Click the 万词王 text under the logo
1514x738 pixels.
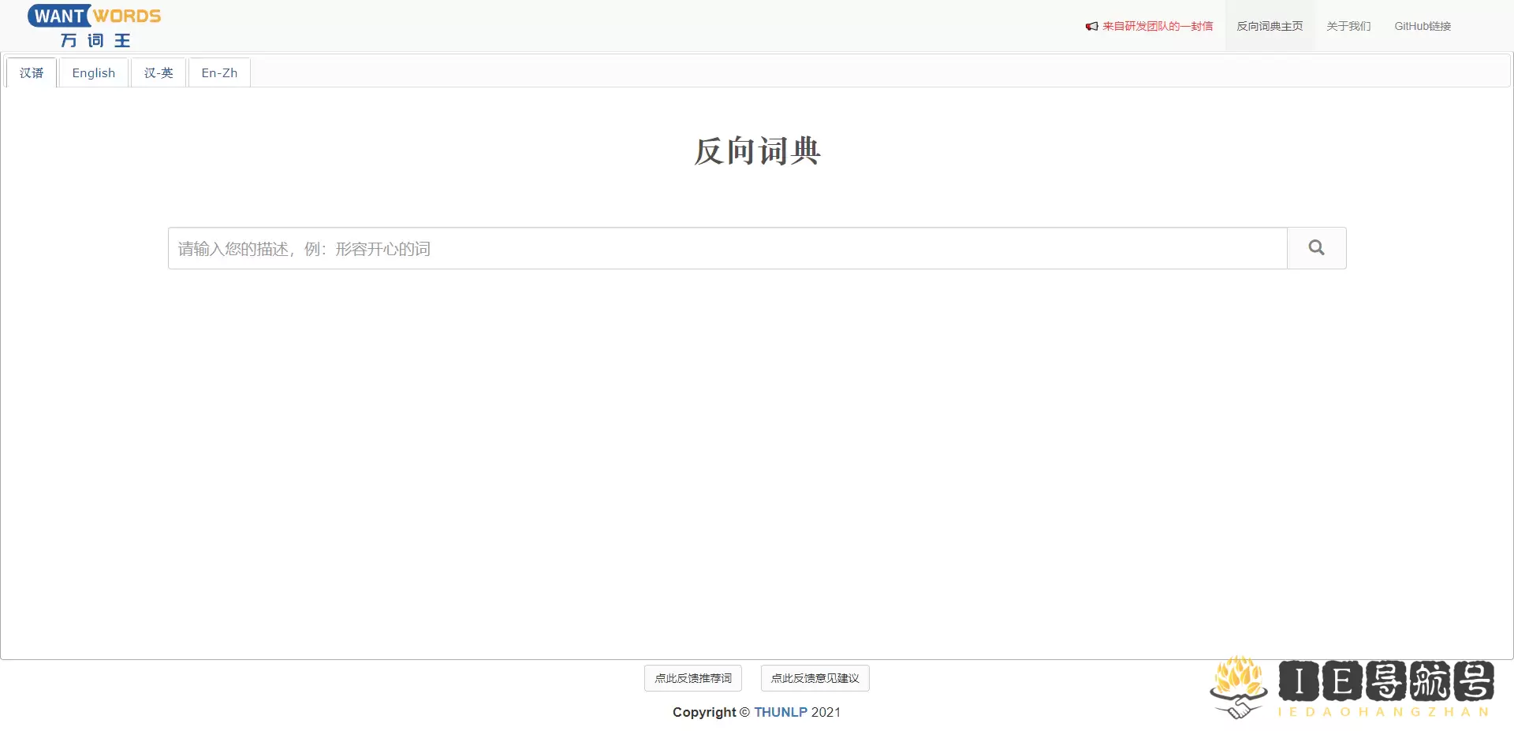[94, 41]
